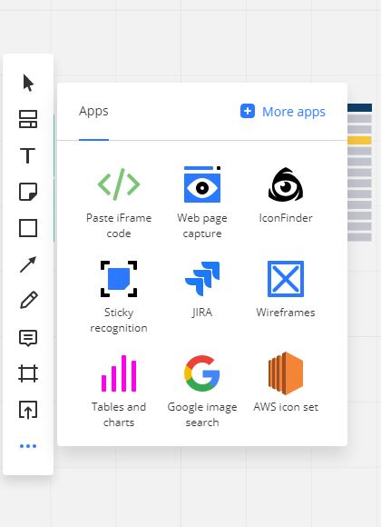Launch Google image search app

click(202, 392)
